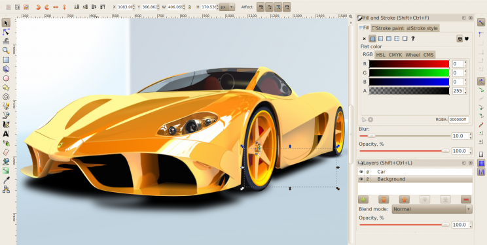
Task: Select the Zoom magnifier tool
Action: pos(6,50)
